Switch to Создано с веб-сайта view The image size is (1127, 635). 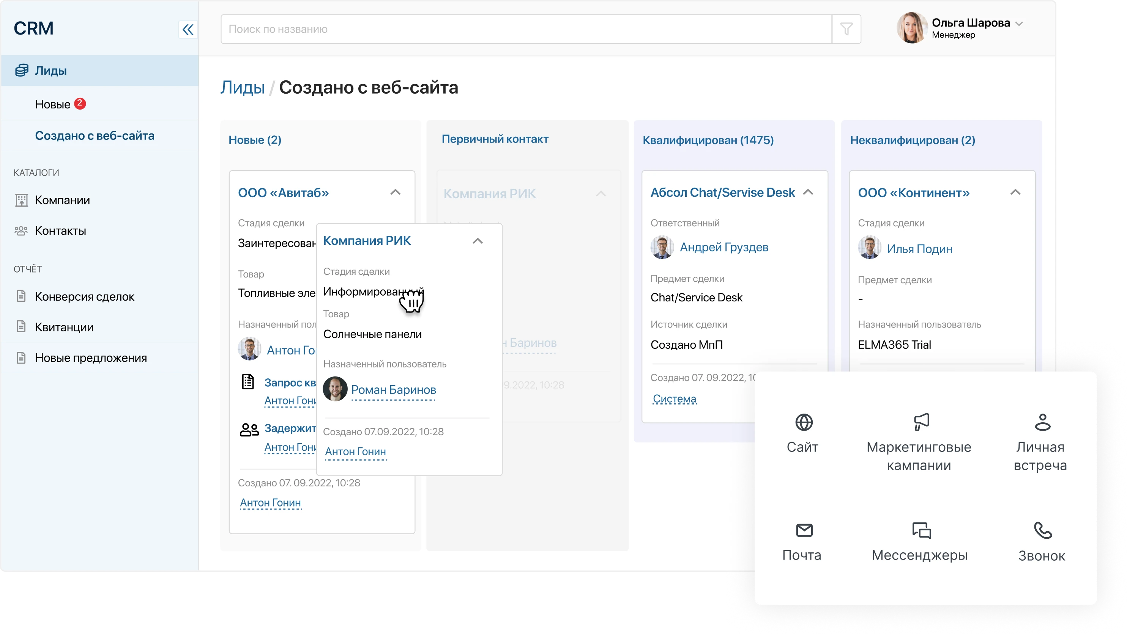point(95,135)
